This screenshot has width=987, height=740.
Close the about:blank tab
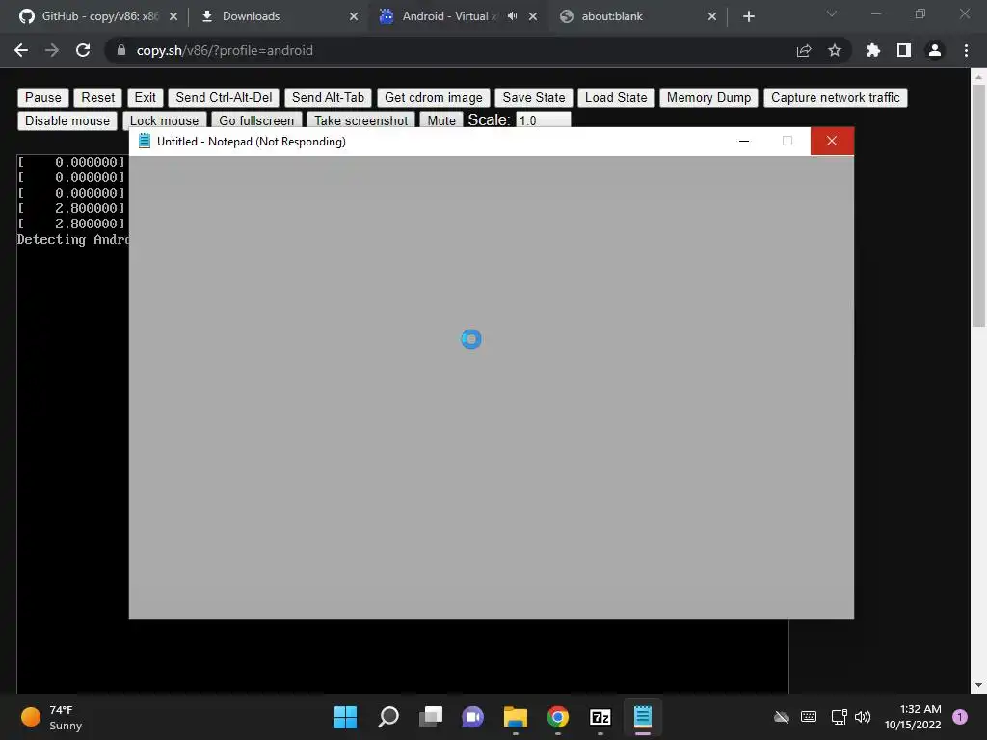(x=712, y=16)
